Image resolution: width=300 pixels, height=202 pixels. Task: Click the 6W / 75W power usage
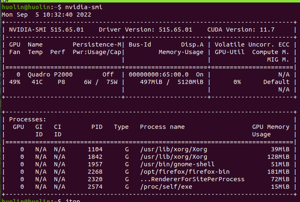pos(101,82)
